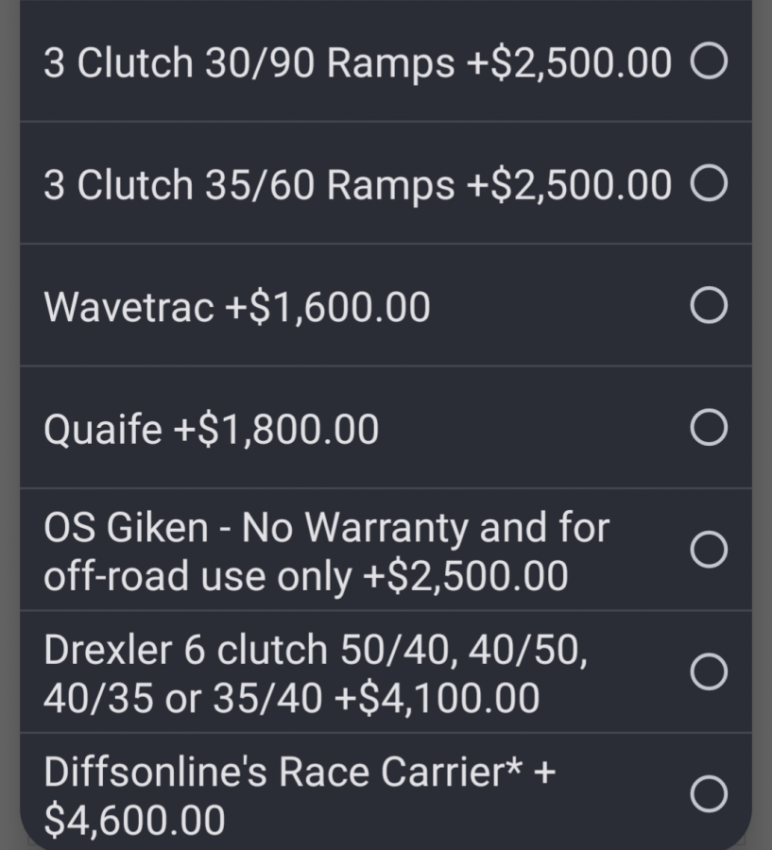Click the OS Giken +$2,500.00 price
Viewport: 772px width, 850px height.
[x=465, y=576]
